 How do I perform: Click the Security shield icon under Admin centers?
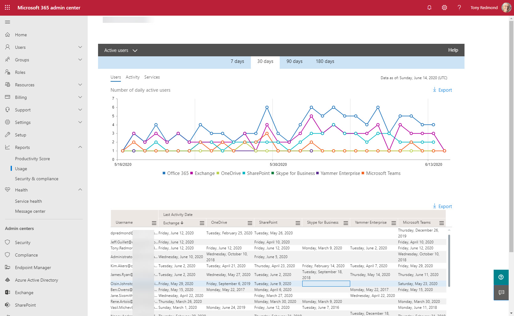(8, 242)
